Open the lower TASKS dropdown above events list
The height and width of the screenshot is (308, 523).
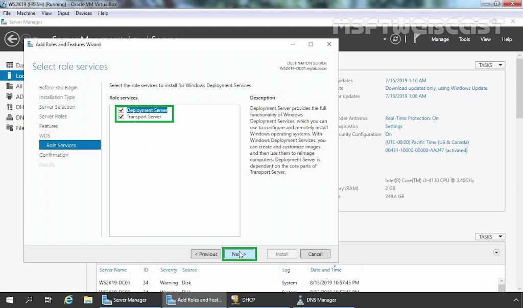pyautogui.click(x=490, y=236)
